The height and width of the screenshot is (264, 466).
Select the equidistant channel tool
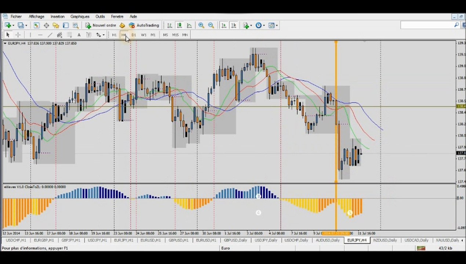[59, 35]
